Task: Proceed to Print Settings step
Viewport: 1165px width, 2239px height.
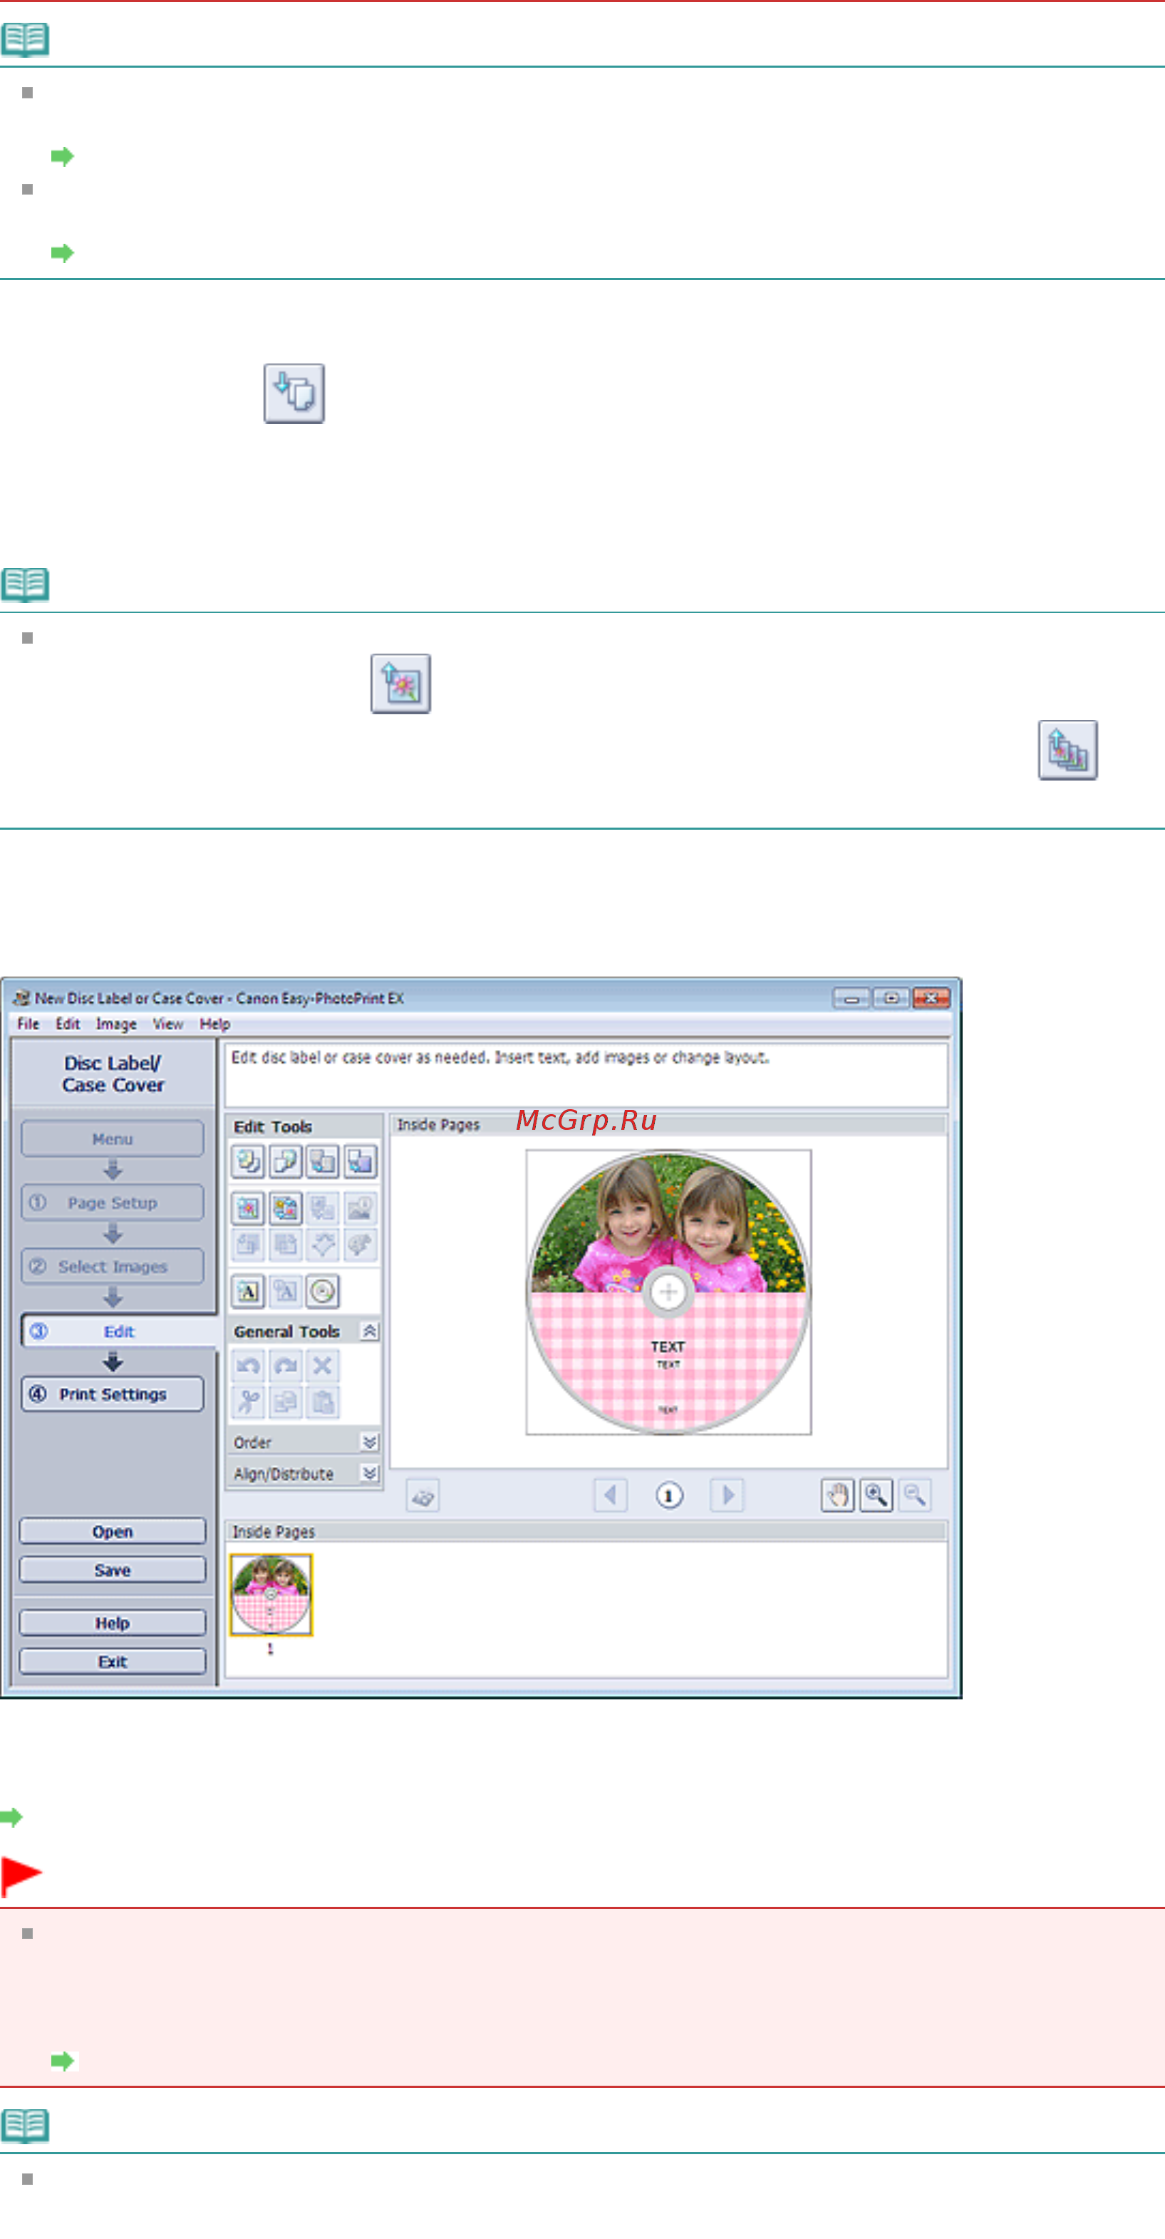Action: 112,1394
